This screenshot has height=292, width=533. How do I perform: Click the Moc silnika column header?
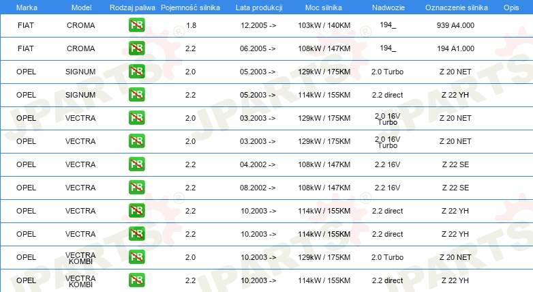324,8
